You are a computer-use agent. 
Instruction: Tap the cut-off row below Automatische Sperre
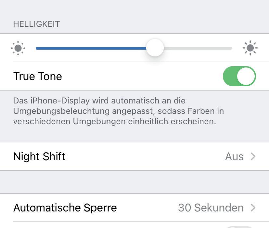(x=97, y=225)
